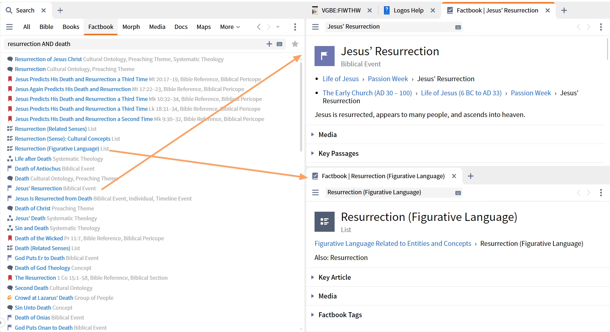Viewport: 610px width, 332px height.
Task: Go back in search history
Action: coord(259,27)
